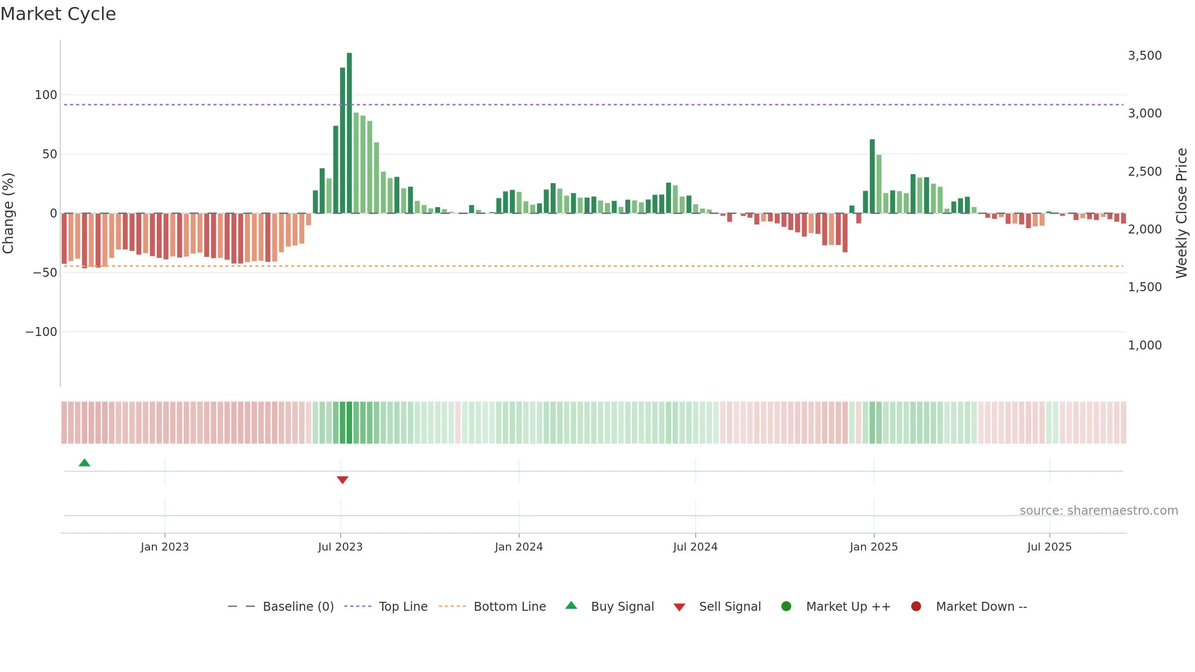Click the Weekly Close Price axis title
Image resolution: width=1195 pixels, height=672 pixels.
tap(1182, 213)
